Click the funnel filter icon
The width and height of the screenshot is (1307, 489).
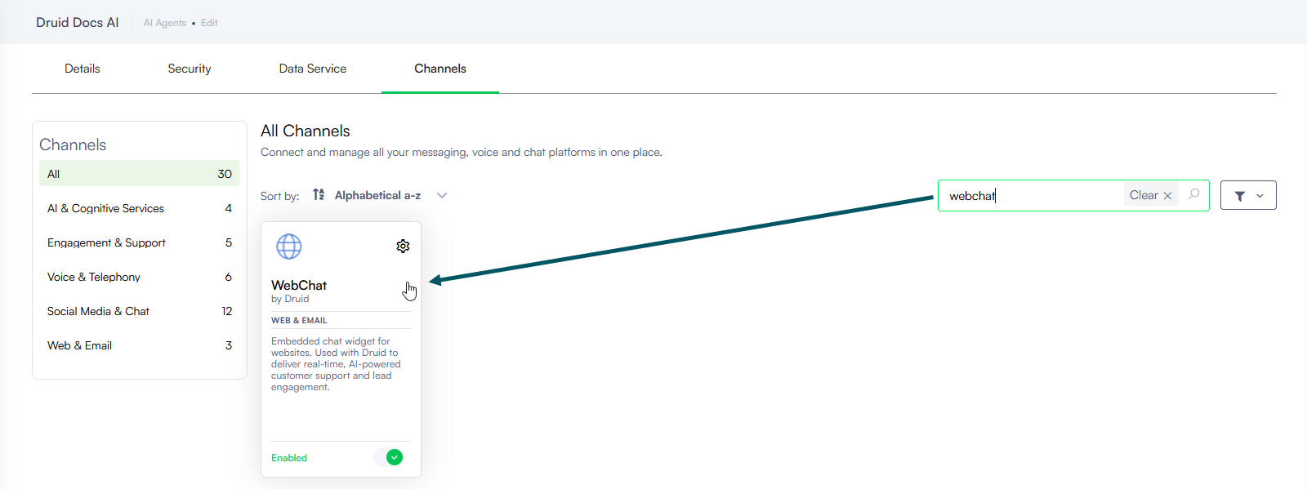tap(1239, 196)
